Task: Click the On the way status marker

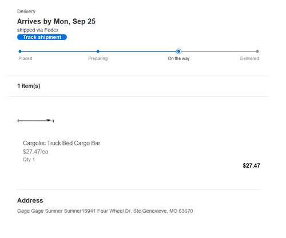Action: (x=178, y=51)
